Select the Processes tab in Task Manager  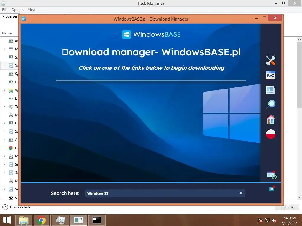10,16
